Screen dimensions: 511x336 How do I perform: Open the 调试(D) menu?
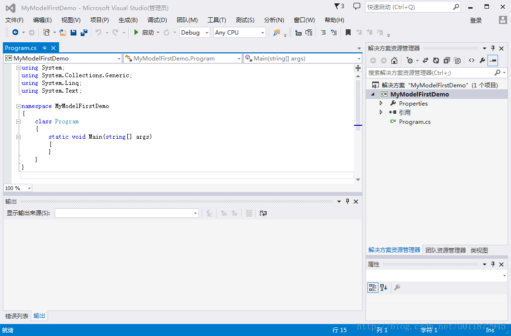(157, 20)
